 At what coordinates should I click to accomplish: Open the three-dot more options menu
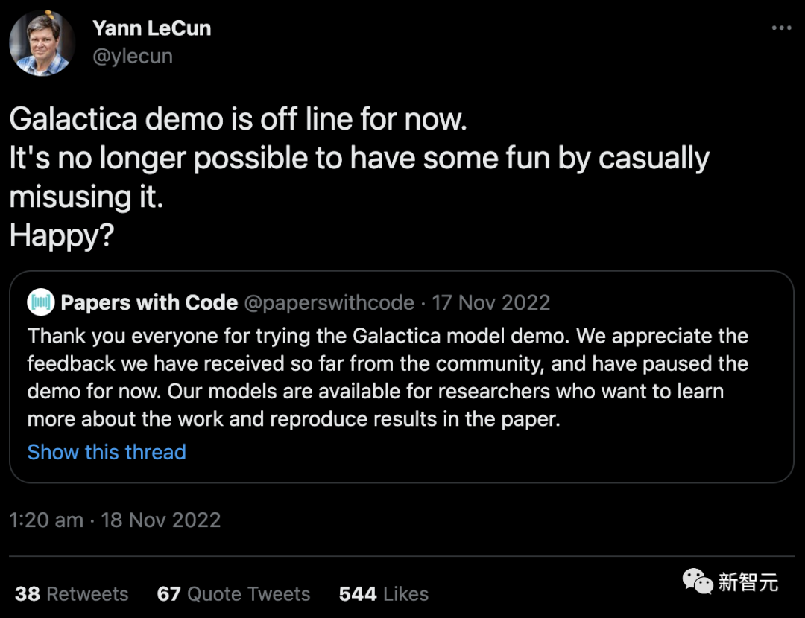[781, 28]
